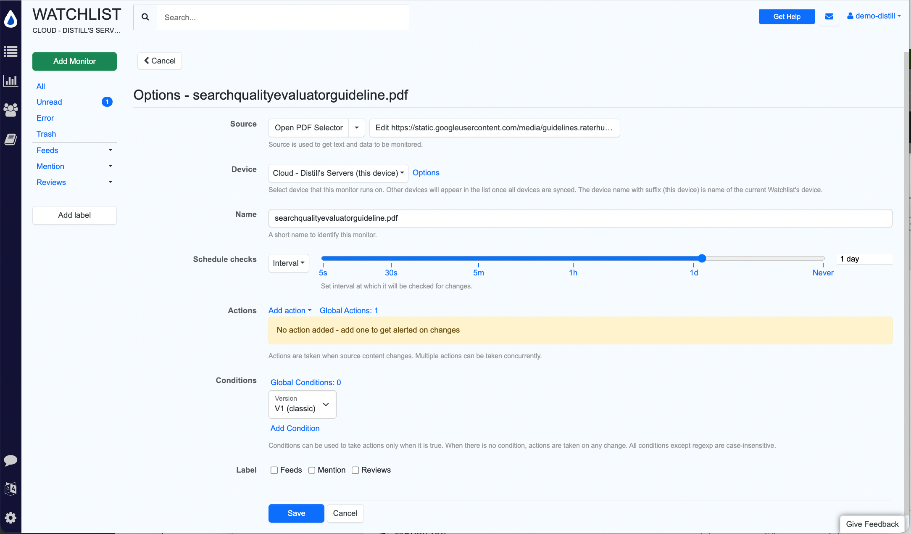Save the monitor options

(296, 513)
